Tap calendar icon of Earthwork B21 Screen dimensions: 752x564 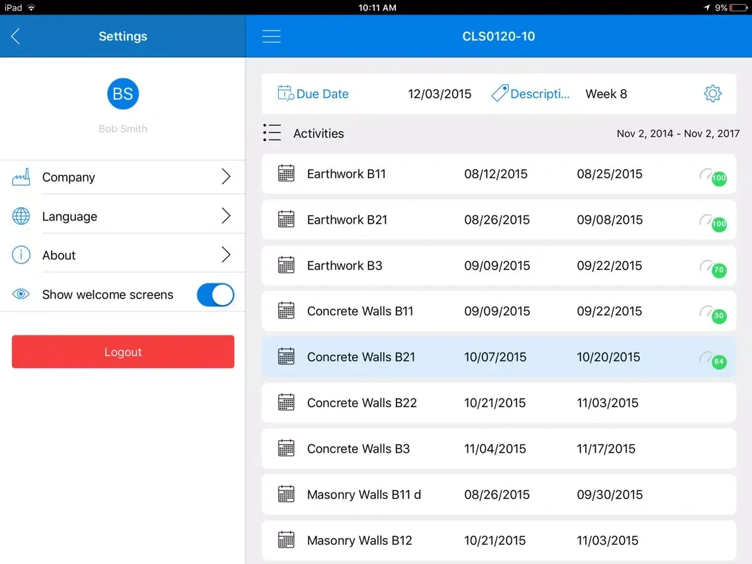pos(287,219)
